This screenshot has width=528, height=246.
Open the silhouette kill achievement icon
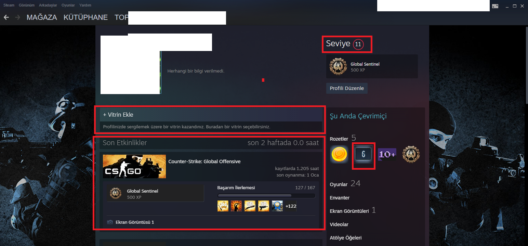[x=236, y=206]
